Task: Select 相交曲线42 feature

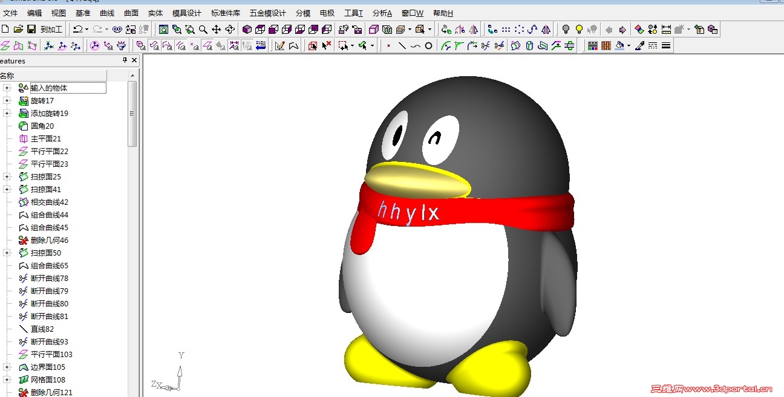Action: click(50, 202)
